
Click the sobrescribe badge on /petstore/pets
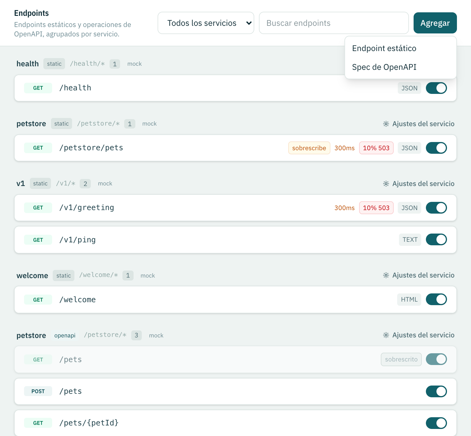pyautogui.click(x=309, y=148)
